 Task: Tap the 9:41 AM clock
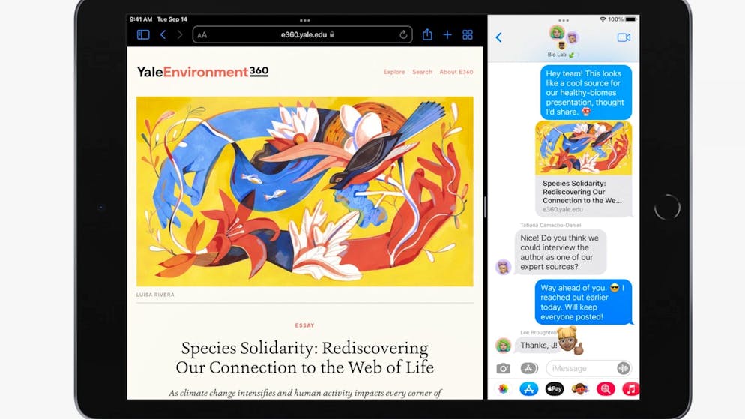pyautogui.click(x=141, y=19)
